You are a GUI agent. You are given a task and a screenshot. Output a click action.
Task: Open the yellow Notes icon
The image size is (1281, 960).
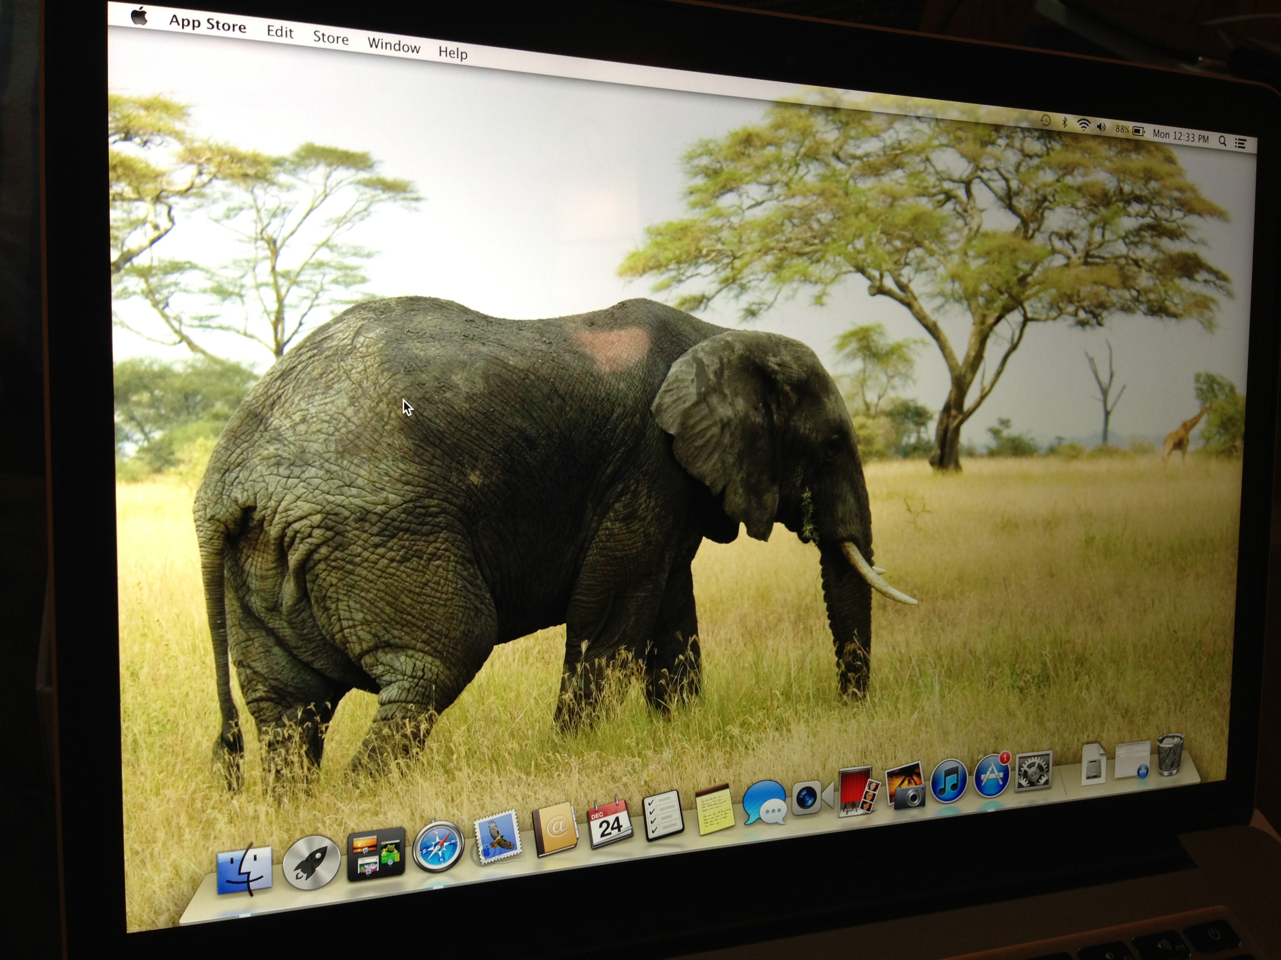pyautogui.click(x=715, y=809)
